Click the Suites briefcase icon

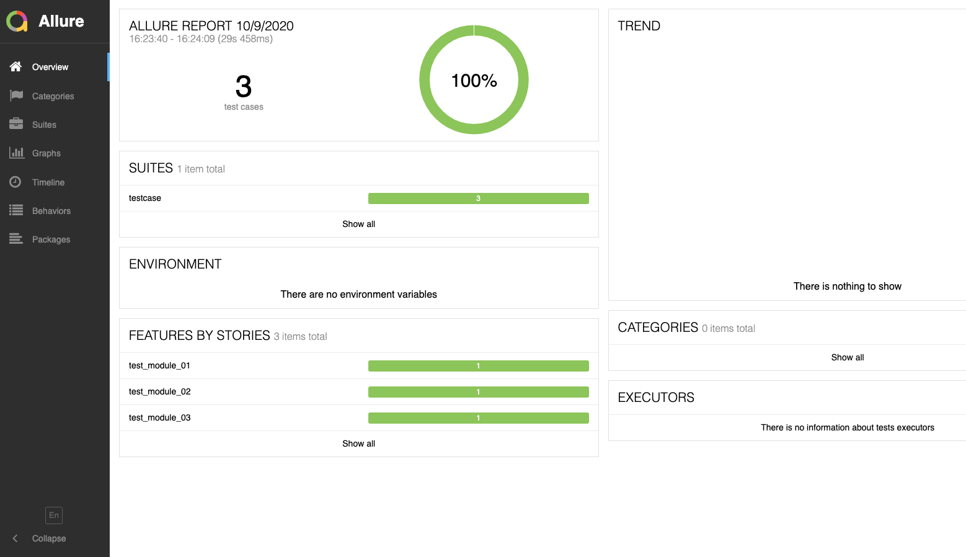[x=16, y=124]
